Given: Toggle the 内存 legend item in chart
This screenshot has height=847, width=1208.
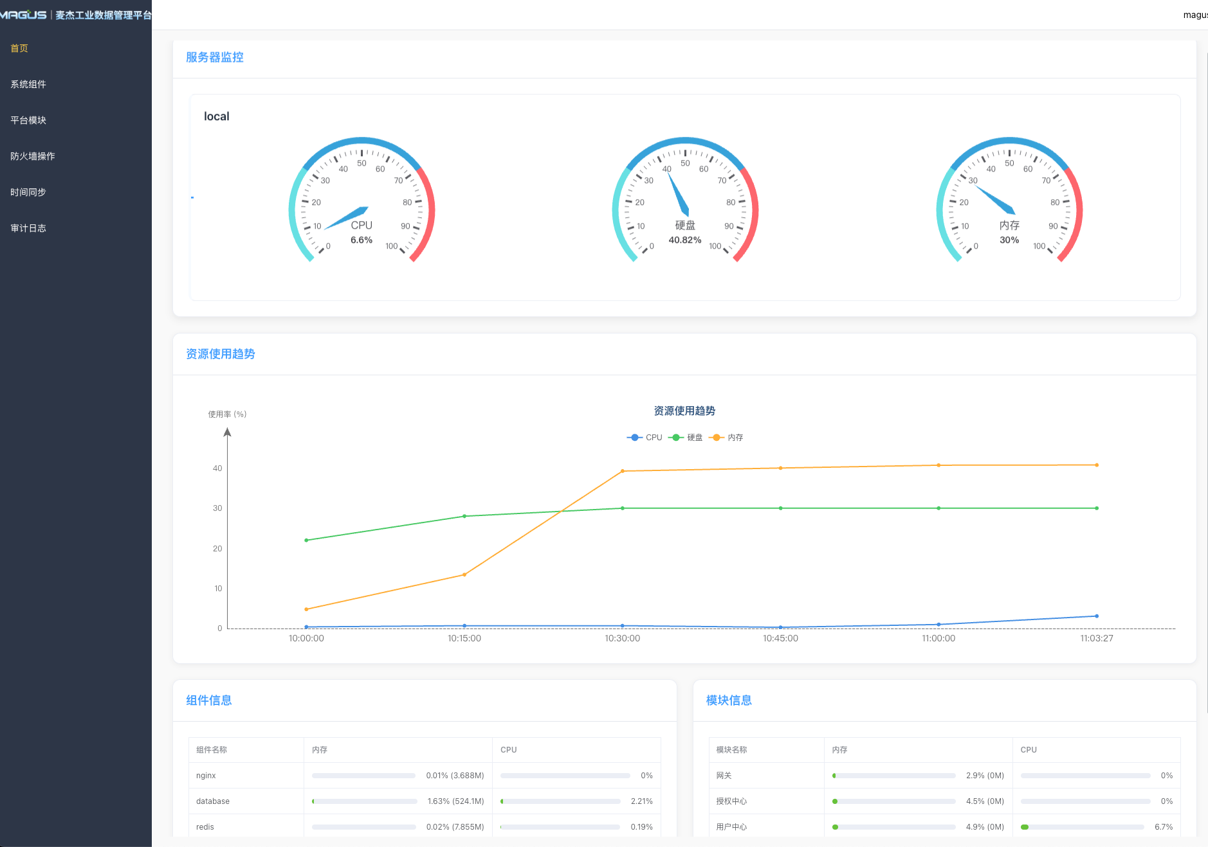Looking at the screenshot, I should click(x=726, y=438).
